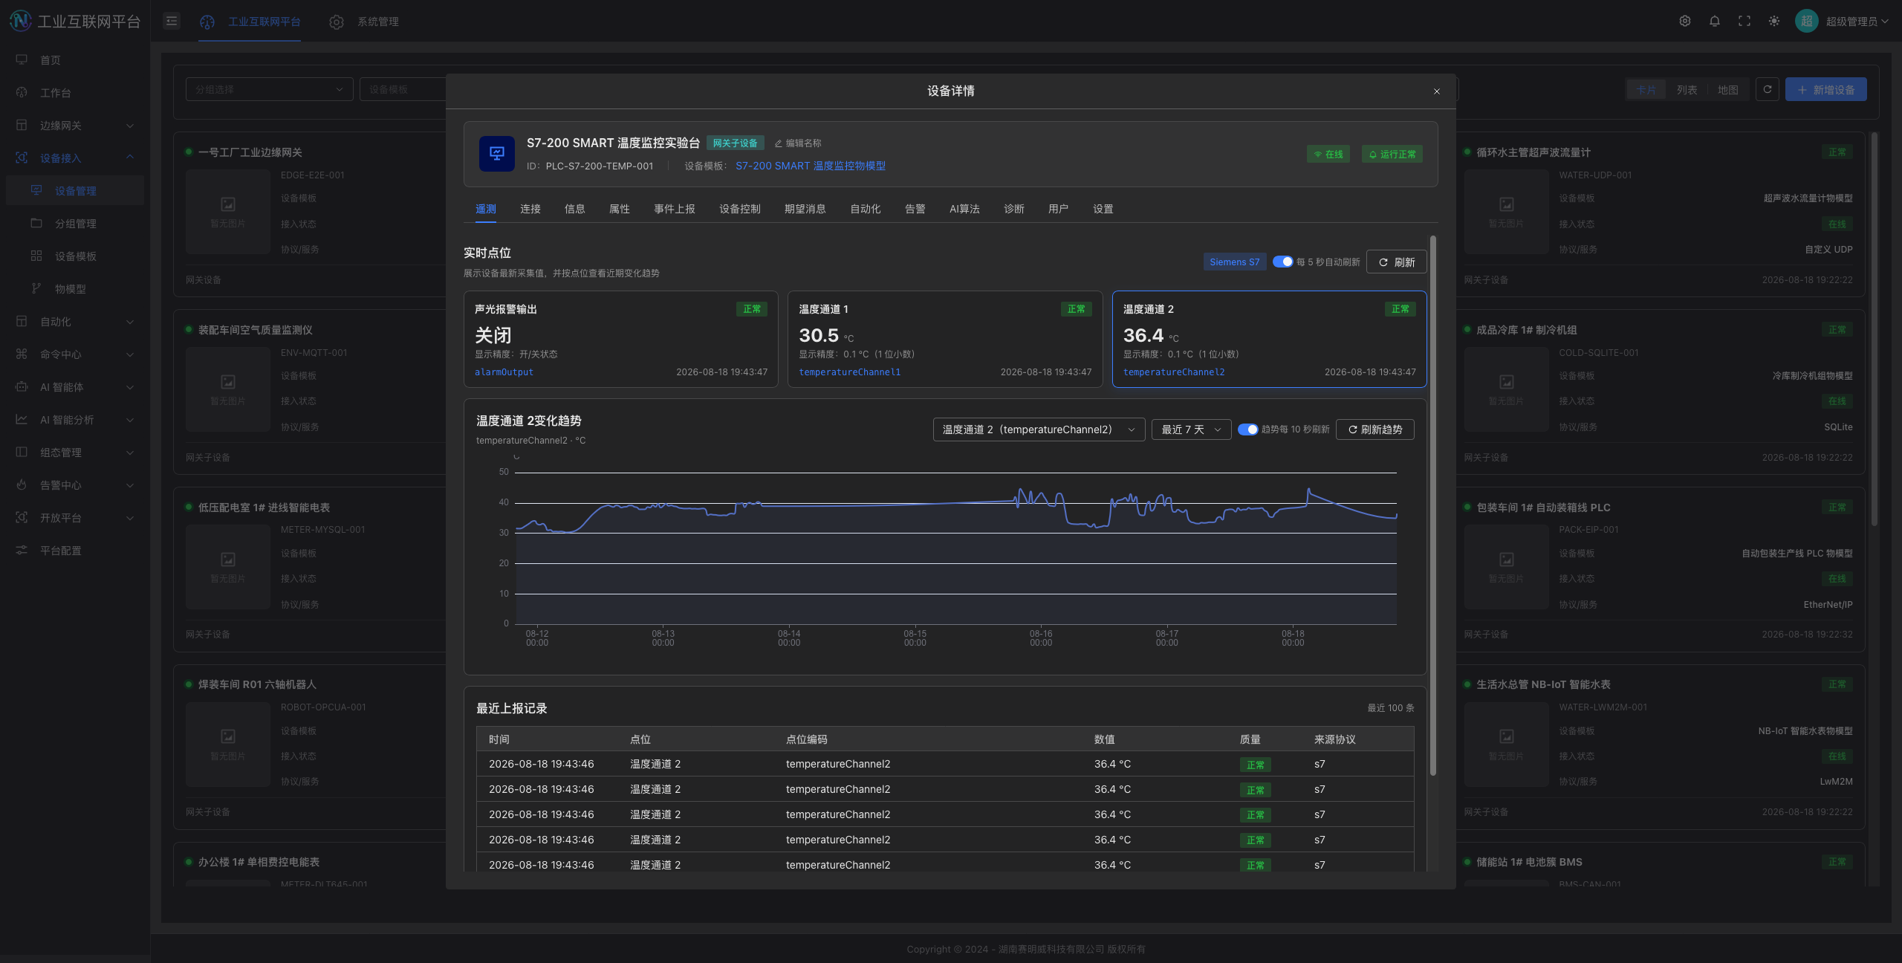Image resolution: width=1902 pixels, height=963 pixels.
Task: Close the 设备详情 dialog
Action: pyautogui.click(x=1437, y=91)
